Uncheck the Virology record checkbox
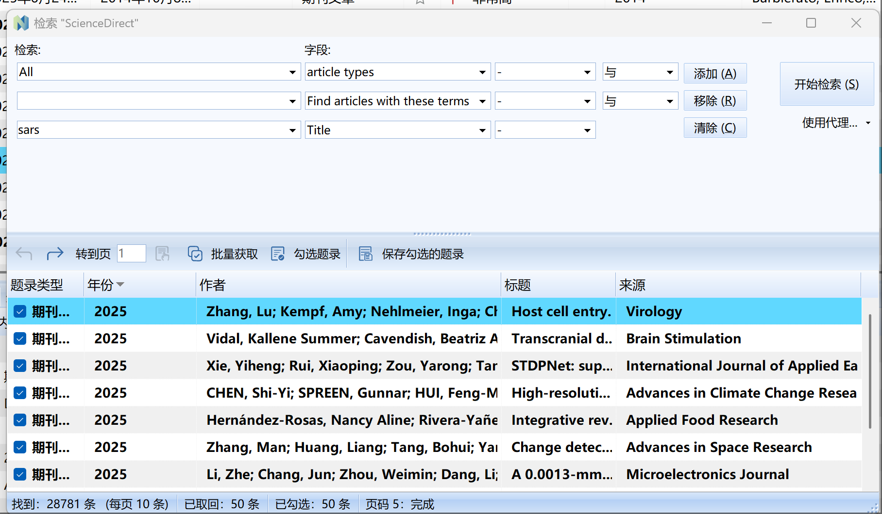 tap(20, 311)
